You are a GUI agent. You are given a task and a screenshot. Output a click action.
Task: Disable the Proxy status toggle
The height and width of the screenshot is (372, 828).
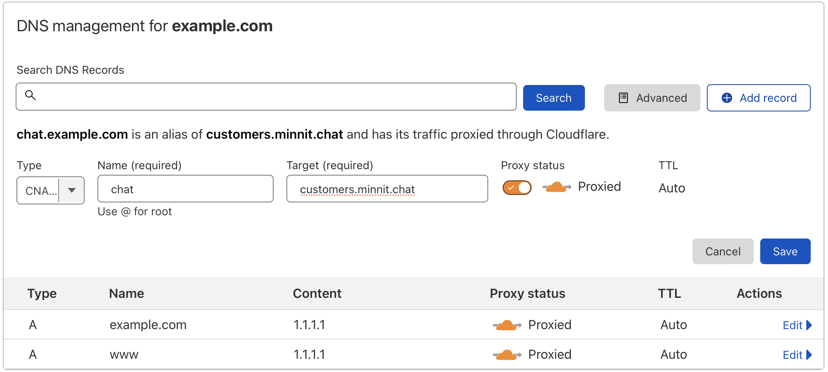pos(517,187)
